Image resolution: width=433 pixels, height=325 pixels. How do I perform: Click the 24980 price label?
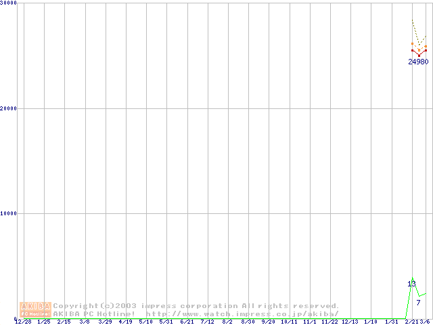[418, 62]
